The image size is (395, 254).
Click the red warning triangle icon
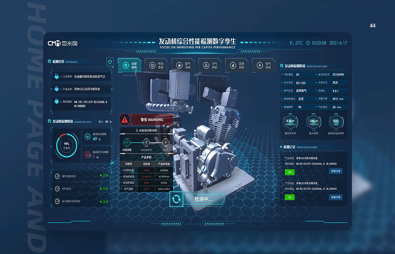click(125, 119)
